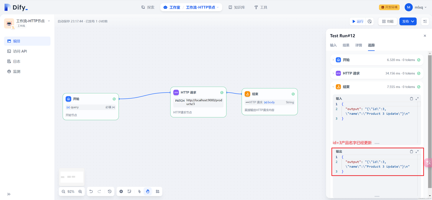Select the pointer selection tool on the canvas
This screenshot has height=200, width=432.
point(139,191)
